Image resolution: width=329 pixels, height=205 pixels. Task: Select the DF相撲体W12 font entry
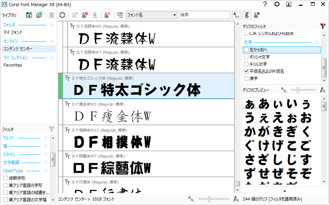pyautogui.click(x=148, y=138)
